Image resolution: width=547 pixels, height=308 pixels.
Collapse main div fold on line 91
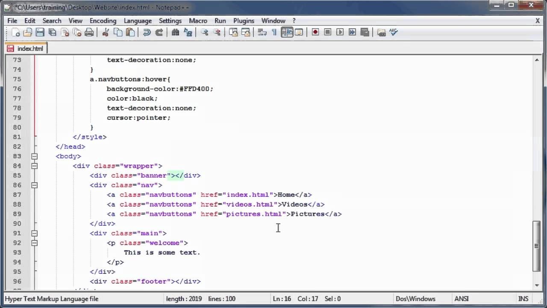(34, 233)
